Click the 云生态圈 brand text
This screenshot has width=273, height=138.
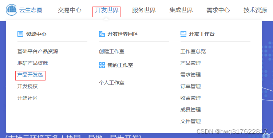click(31, 10)
